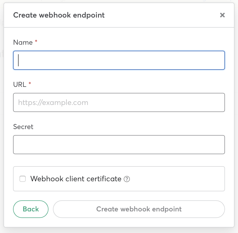Screen dimensions: 238x233
Task: Click the Webhook client certificate label text
Action: click(x=76, y=179)
